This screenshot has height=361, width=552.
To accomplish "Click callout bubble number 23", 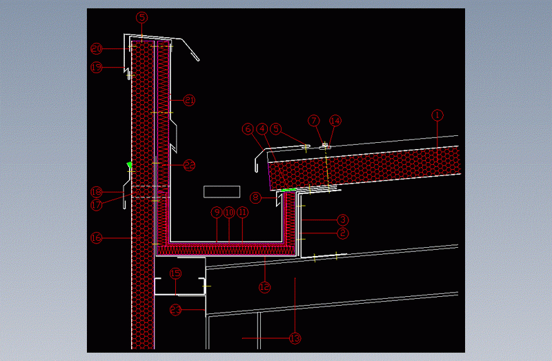I will pyautogui.click(x=175, y=310).
